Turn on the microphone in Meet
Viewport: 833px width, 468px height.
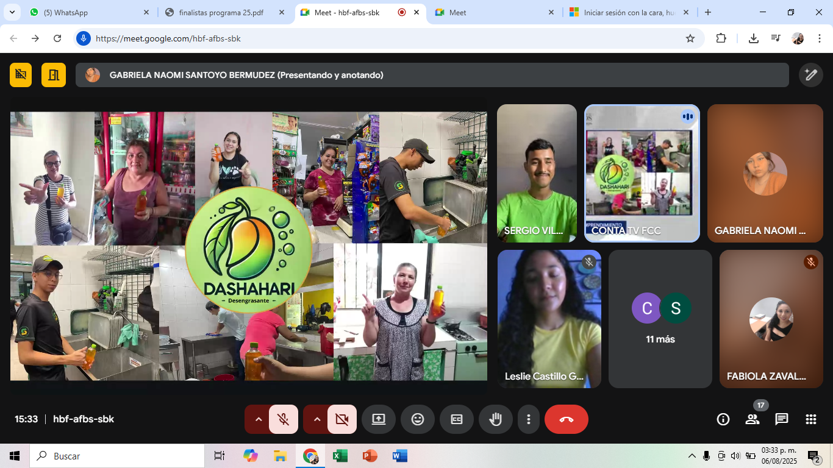284,419
